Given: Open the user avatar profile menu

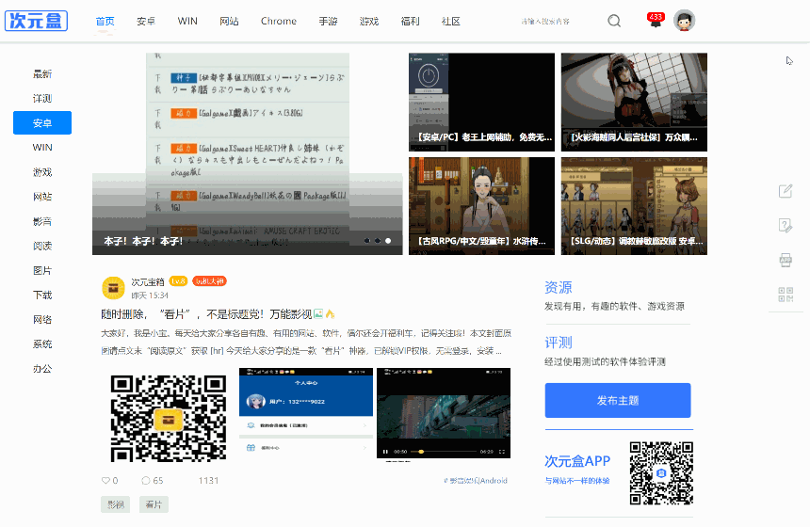Looking at the screenshot, I should coord(685,21).
